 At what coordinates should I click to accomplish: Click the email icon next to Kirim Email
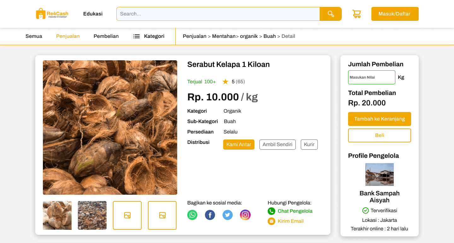tap(271, 221)
